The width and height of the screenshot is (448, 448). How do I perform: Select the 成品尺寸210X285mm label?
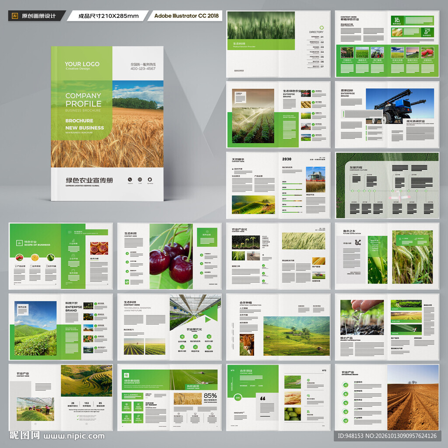pyautogui.click(x=108, y=16)
